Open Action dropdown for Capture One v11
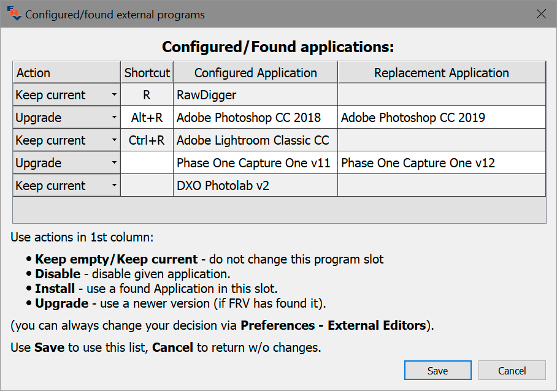Image resolution: width=557 pixels, height=391 pixels. click(x=66, y=163)
